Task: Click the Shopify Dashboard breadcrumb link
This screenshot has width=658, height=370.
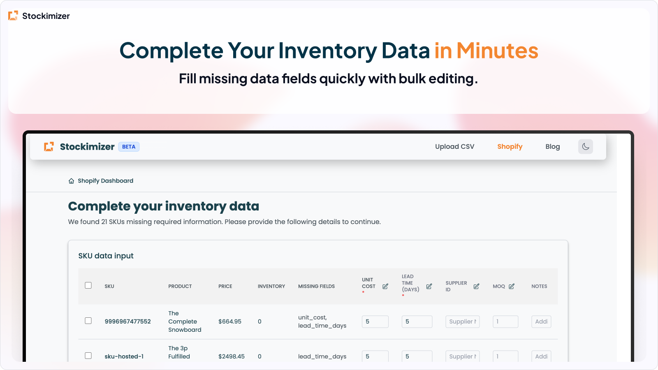Action: coord(105,180)
